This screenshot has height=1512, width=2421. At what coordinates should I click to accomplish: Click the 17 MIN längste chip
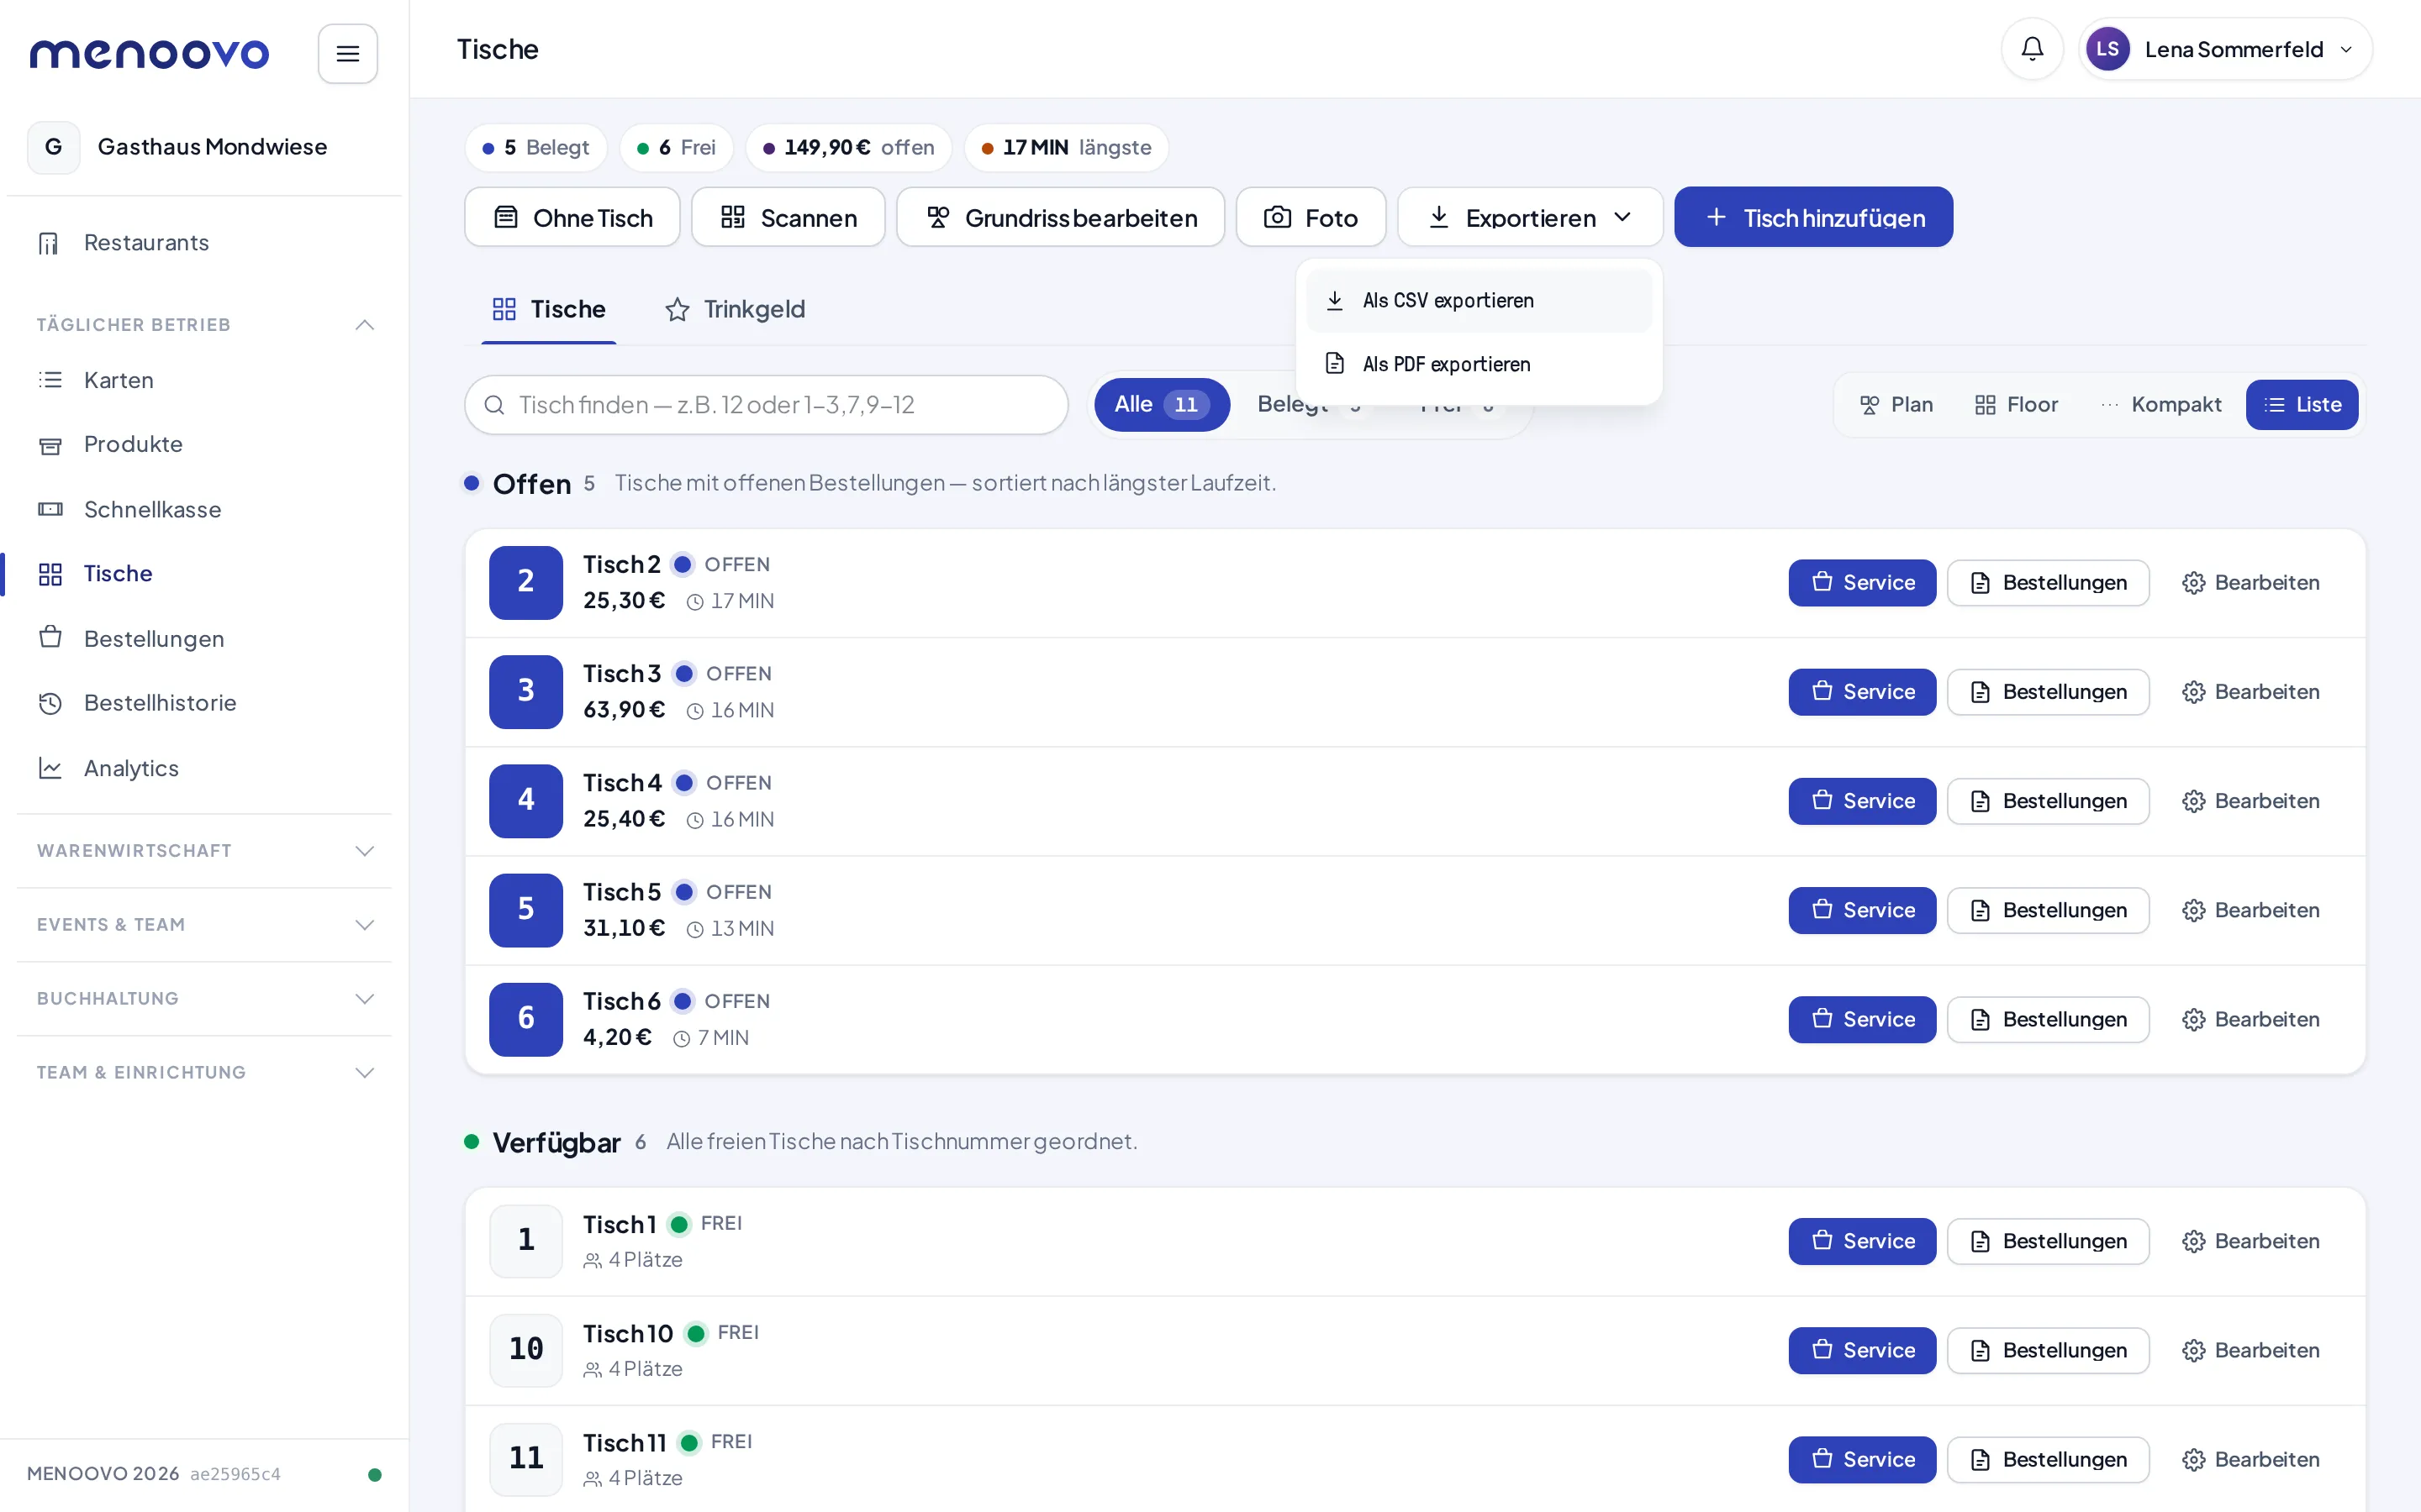pyautogui.click(x=1067, y=148)
